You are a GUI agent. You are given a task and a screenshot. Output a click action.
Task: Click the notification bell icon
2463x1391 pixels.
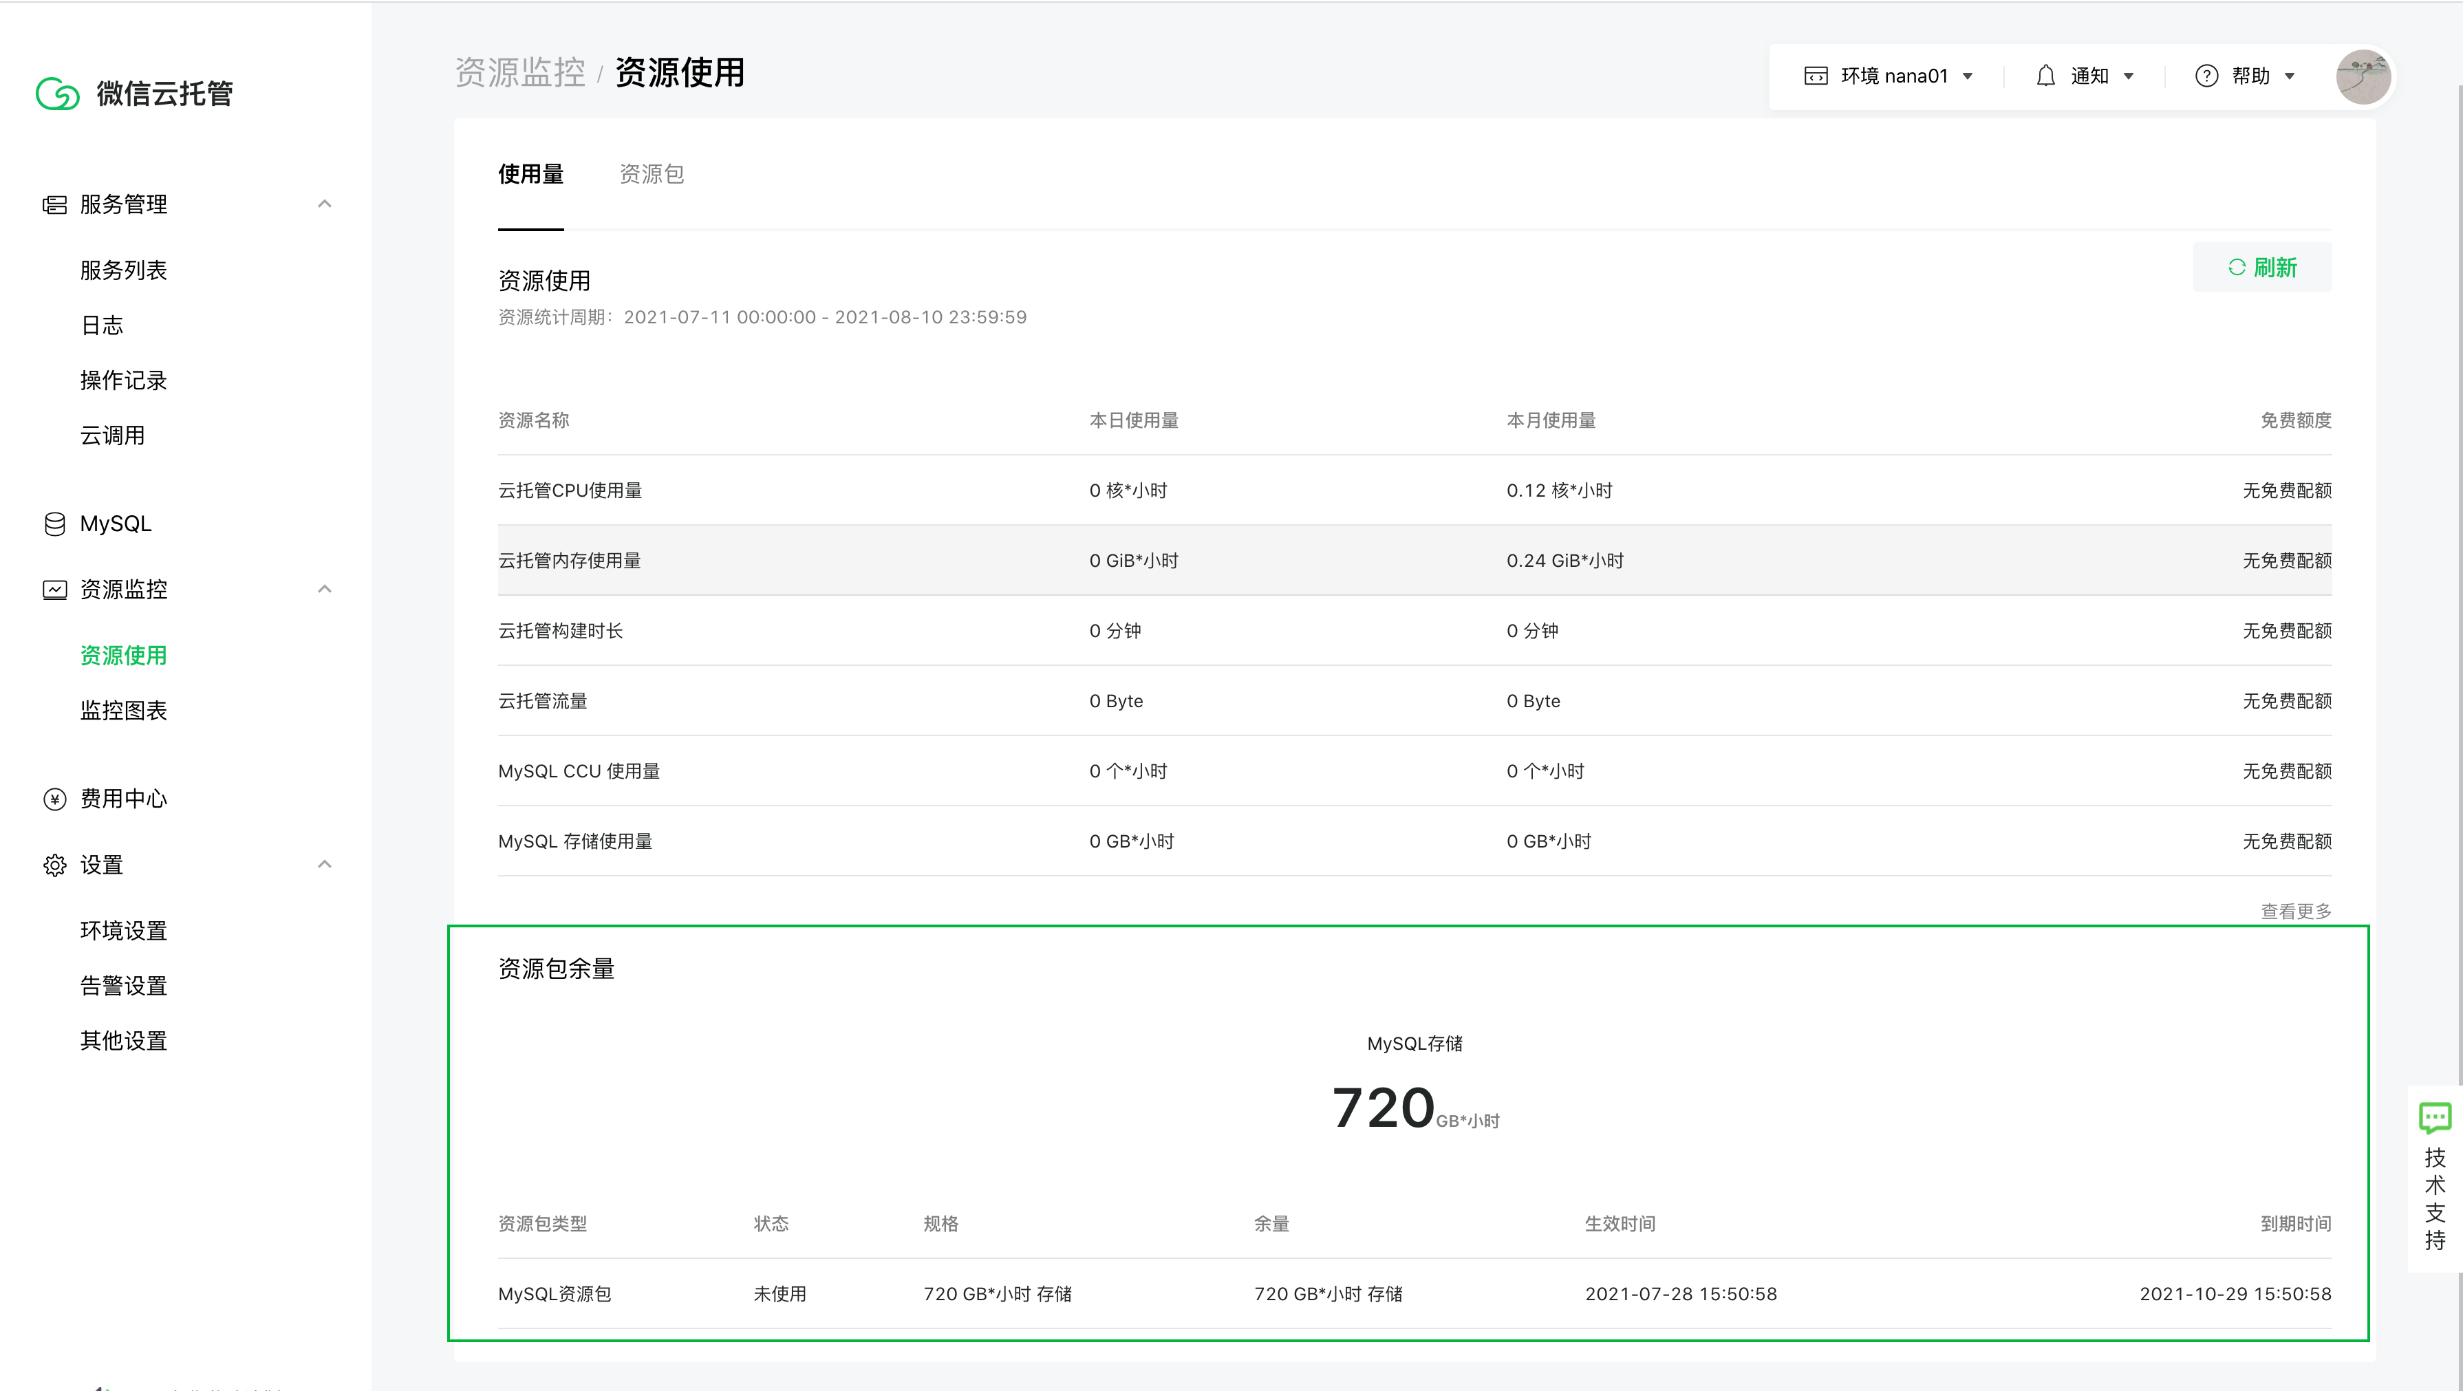2045,76
